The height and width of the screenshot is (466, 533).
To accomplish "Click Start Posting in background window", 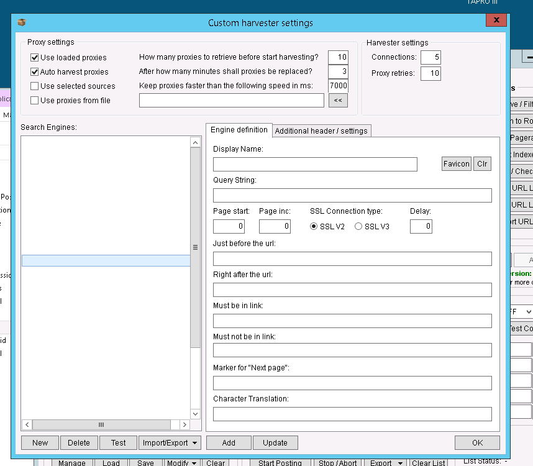I will coord(280,463).
